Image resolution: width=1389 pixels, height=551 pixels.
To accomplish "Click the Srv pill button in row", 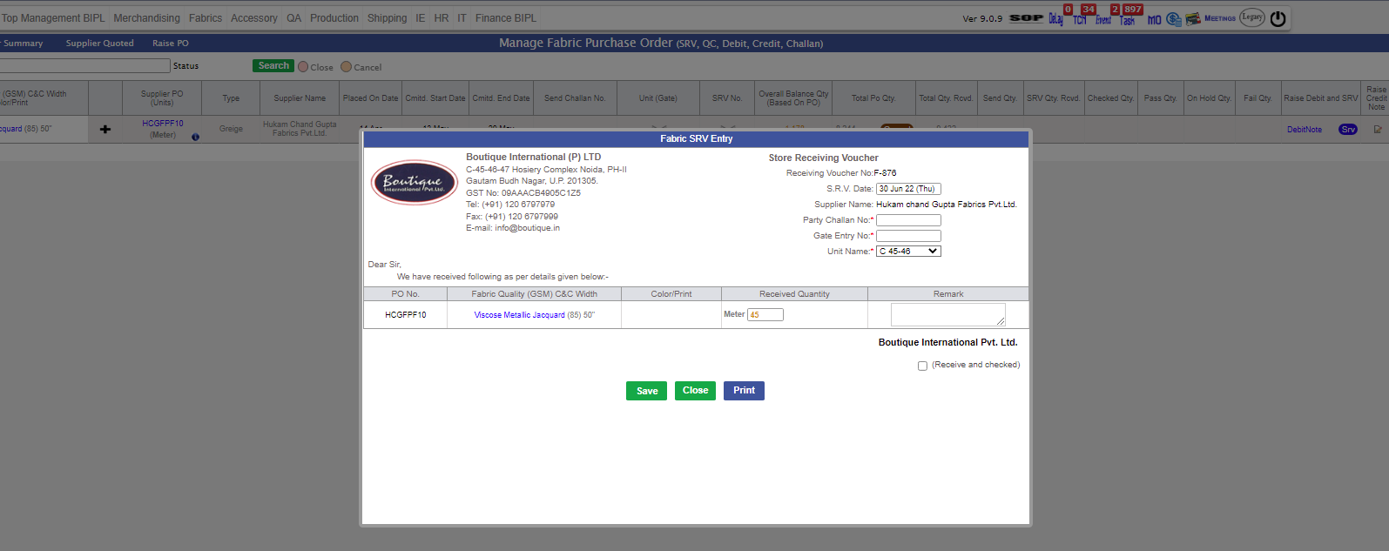I will 1348,130.
